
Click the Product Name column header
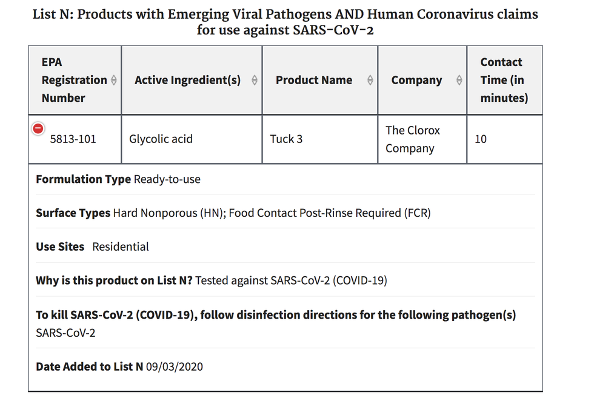[320, 81]
